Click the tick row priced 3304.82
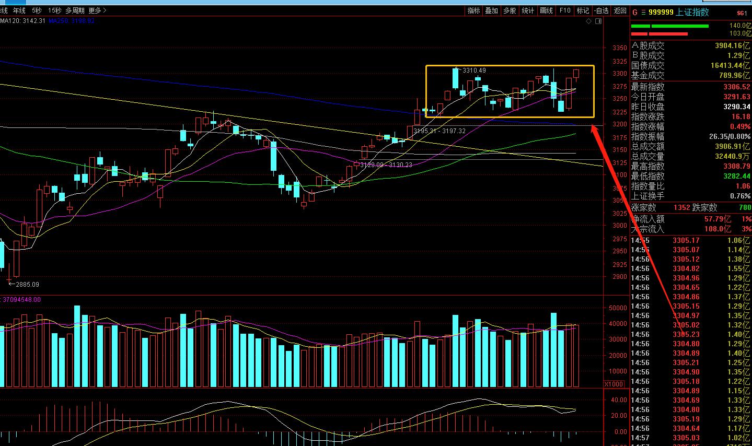752x446 pixels. [x=691, y=268]
